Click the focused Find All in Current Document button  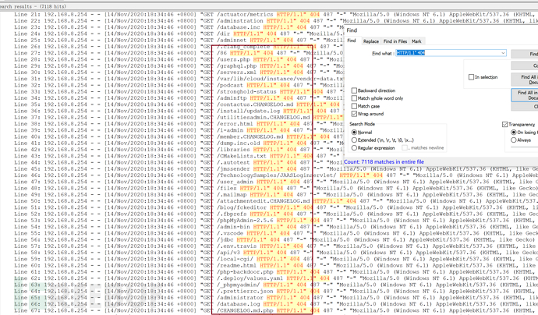525,95
